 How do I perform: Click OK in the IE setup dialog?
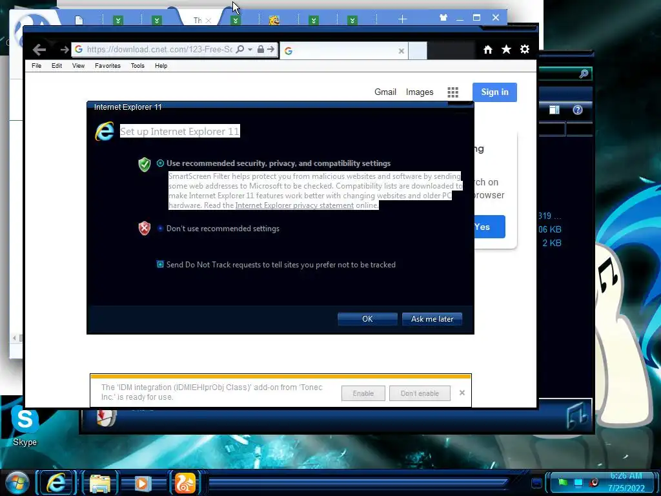pyautogui.click(x=367, y=319)
